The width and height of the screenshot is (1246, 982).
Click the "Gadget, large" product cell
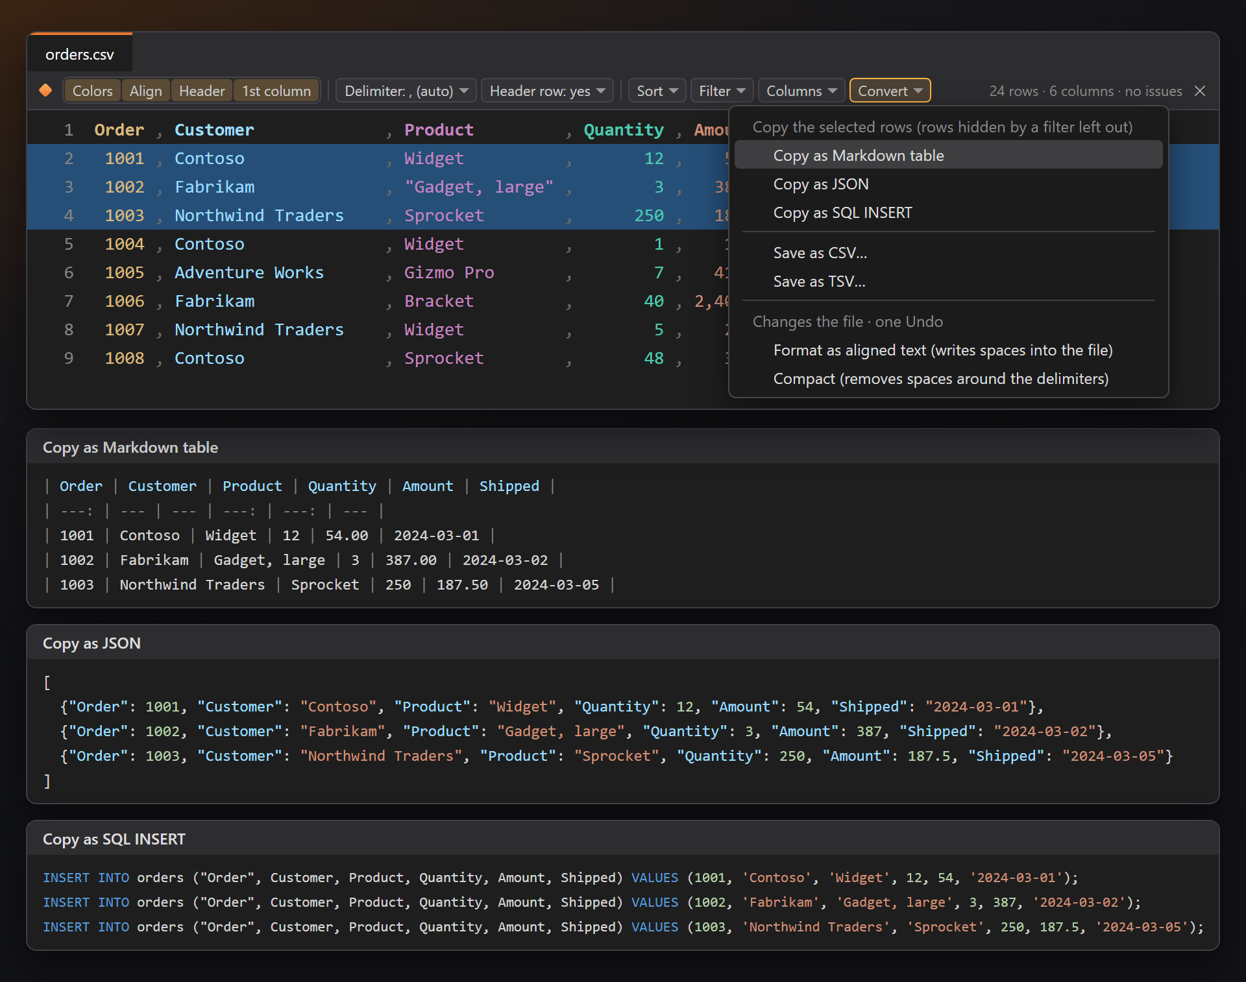(479, 187)
